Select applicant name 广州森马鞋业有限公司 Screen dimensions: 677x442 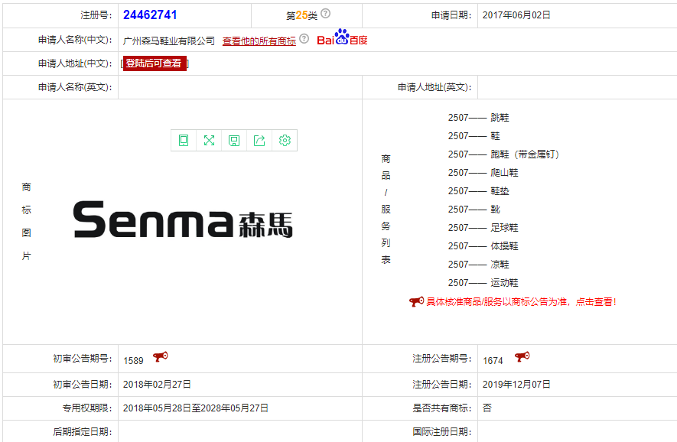[x=169, y=41]
